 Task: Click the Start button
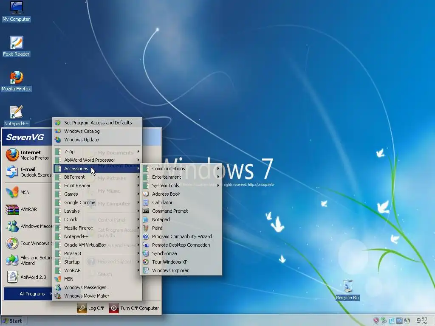click(x=12, y=321)
